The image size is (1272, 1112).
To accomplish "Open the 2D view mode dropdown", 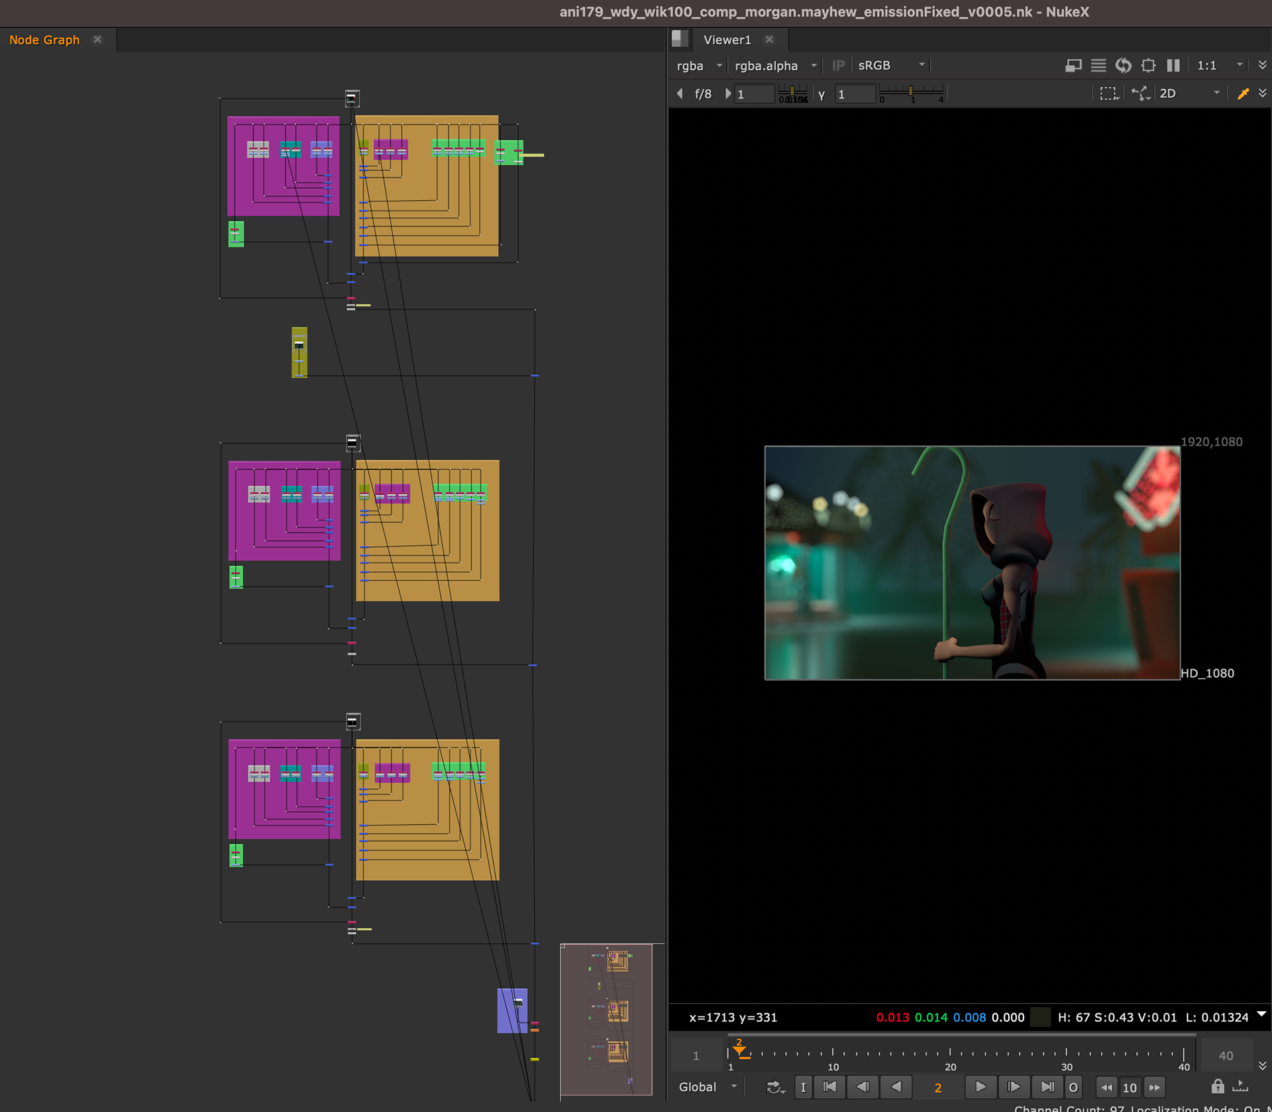I will point(1190,94).
